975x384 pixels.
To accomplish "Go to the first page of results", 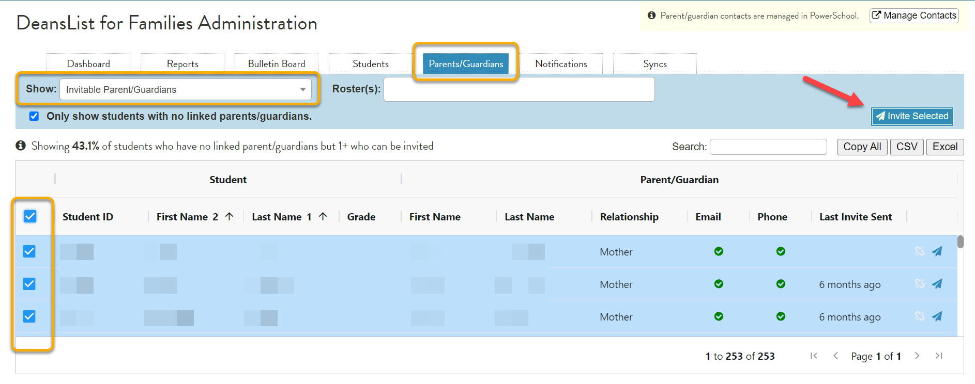I will tap(814, 356).
